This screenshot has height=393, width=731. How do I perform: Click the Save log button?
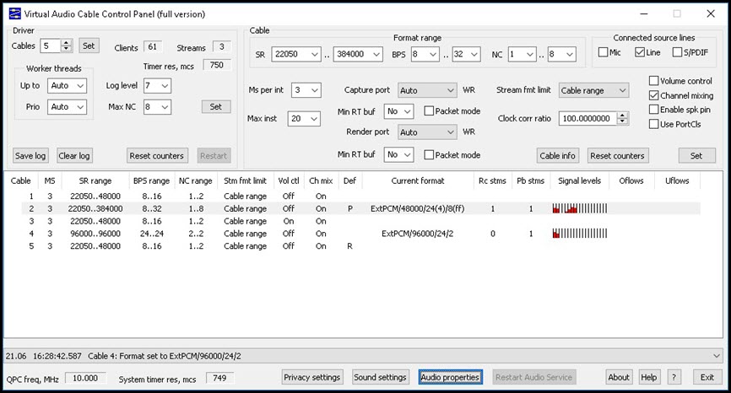[30, 155]
